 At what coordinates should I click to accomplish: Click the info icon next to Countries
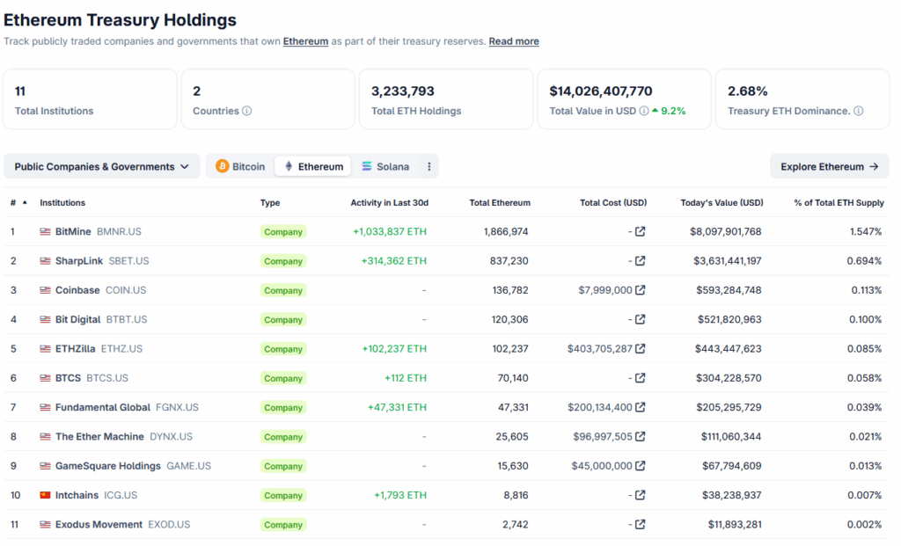(x=247, y=111)
